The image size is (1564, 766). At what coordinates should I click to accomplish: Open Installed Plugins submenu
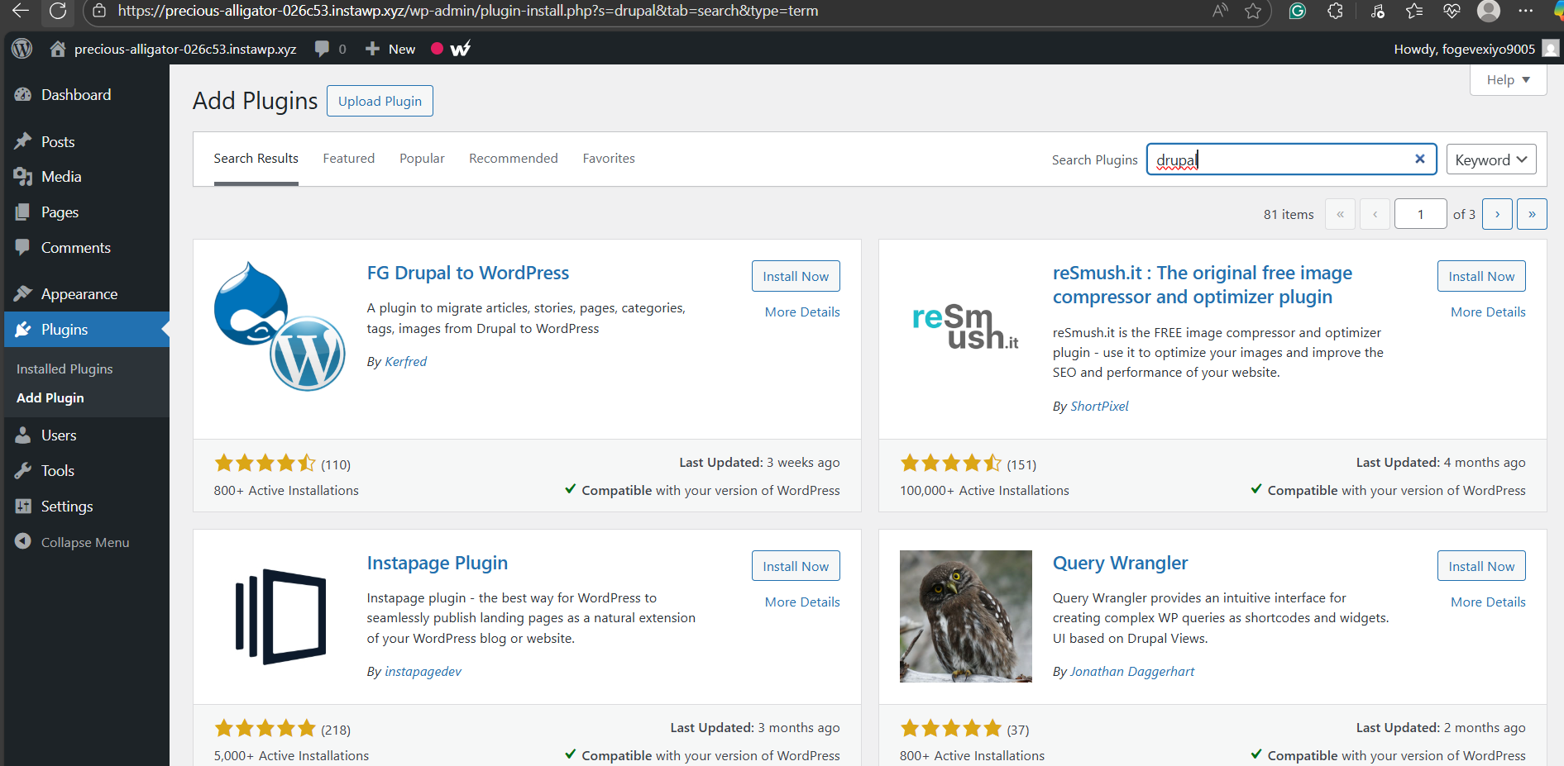coord(65,369)
